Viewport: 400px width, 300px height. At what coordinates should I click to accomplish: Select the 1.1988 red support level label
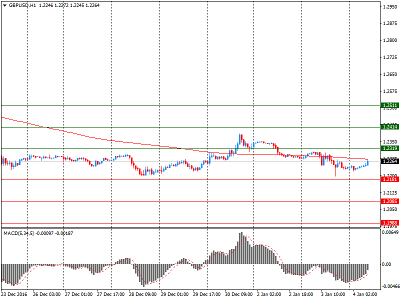pyautogui.click(x=390, y=223)
